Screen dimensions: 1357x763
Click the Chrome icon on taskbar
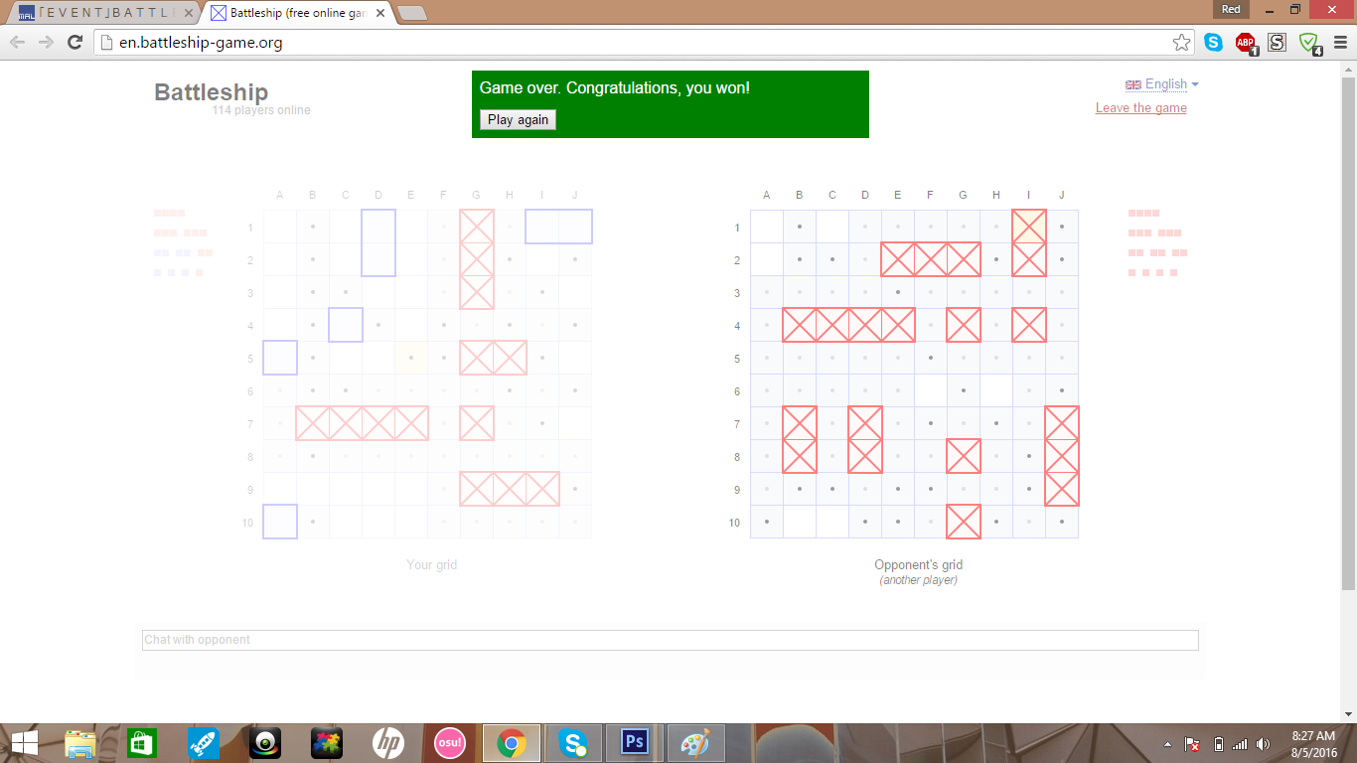512,743
